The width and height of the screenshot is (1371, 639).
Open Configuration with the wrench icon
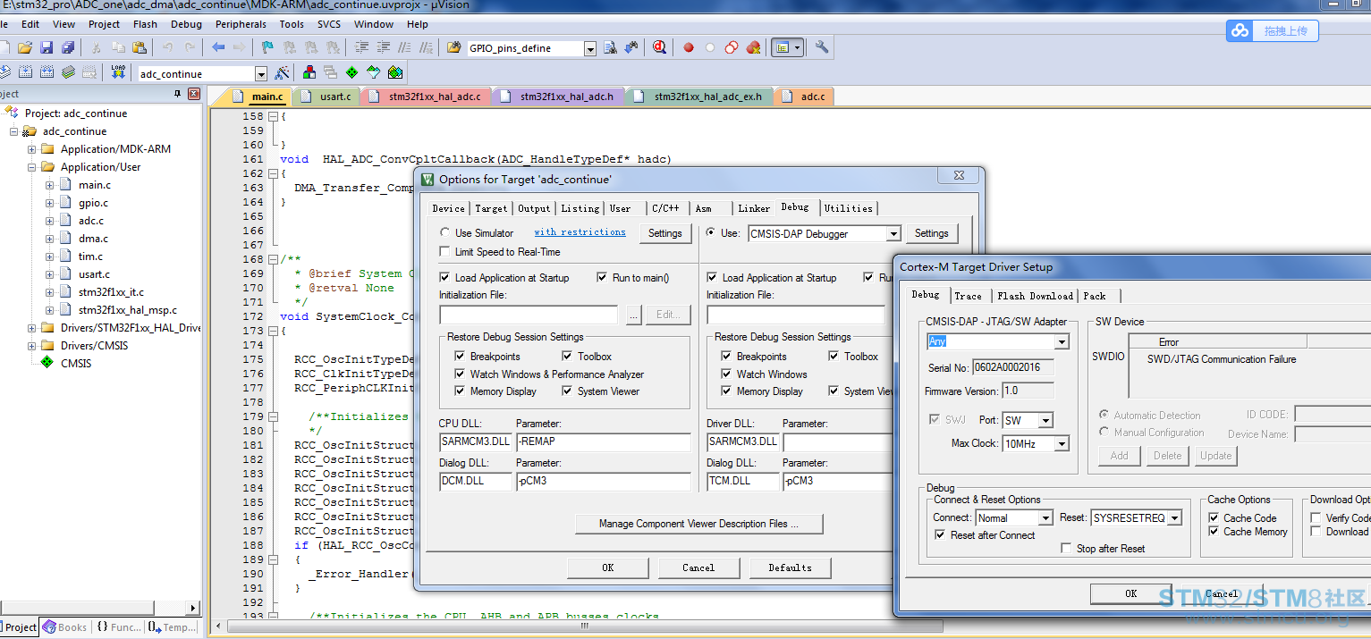tap(821, 47)
